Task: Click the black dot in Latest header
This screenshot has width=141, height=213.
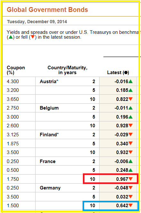Action: [x=126, y=73]
